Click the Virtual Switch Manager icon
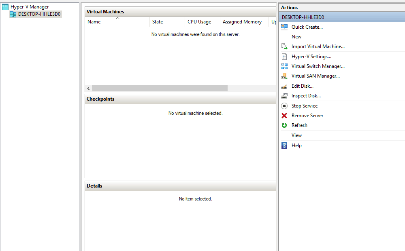This screenshot has height=251, width=405. pyautogui.click(x=284, y=66)
